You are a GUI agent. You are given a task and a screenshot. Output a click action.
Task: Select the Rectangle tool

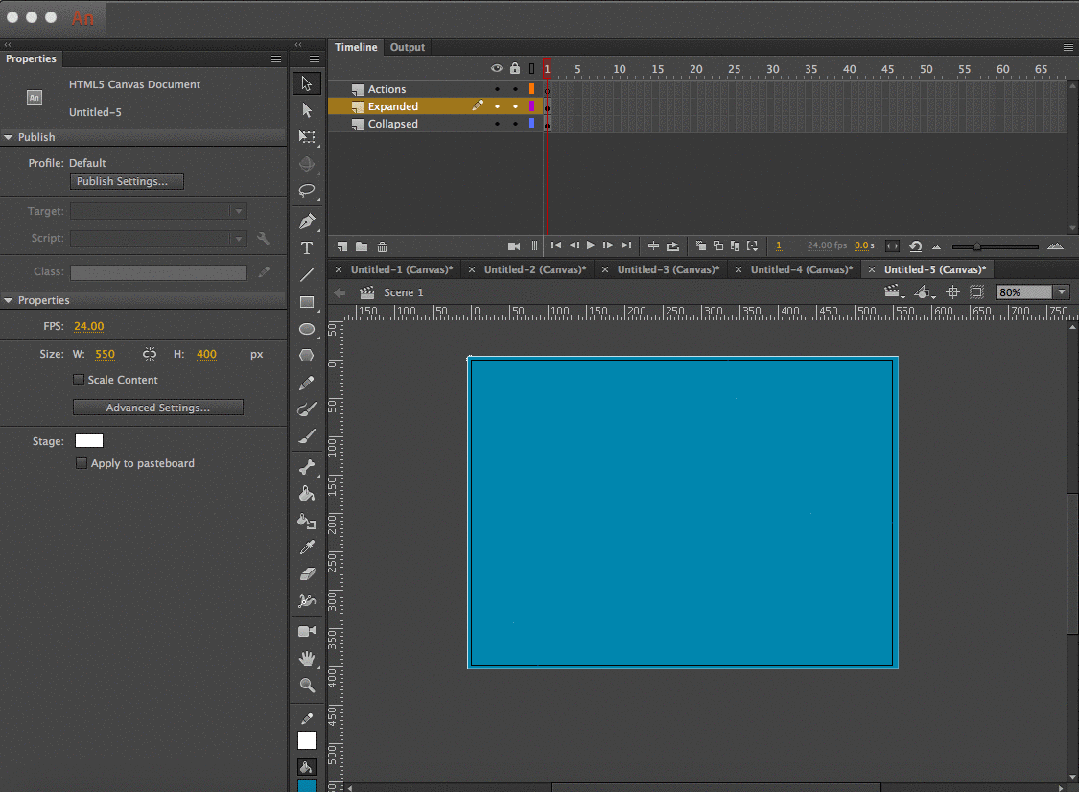(x=307, y=302)
